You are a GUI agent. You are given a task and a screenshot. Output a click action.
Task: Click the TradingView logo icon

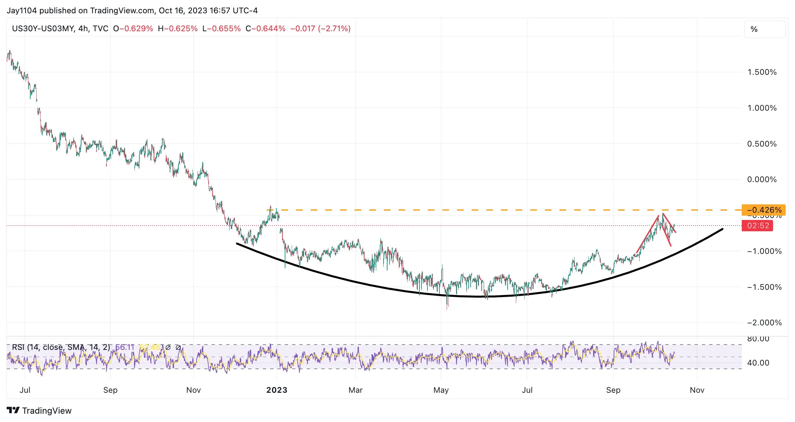click(13, 410)
